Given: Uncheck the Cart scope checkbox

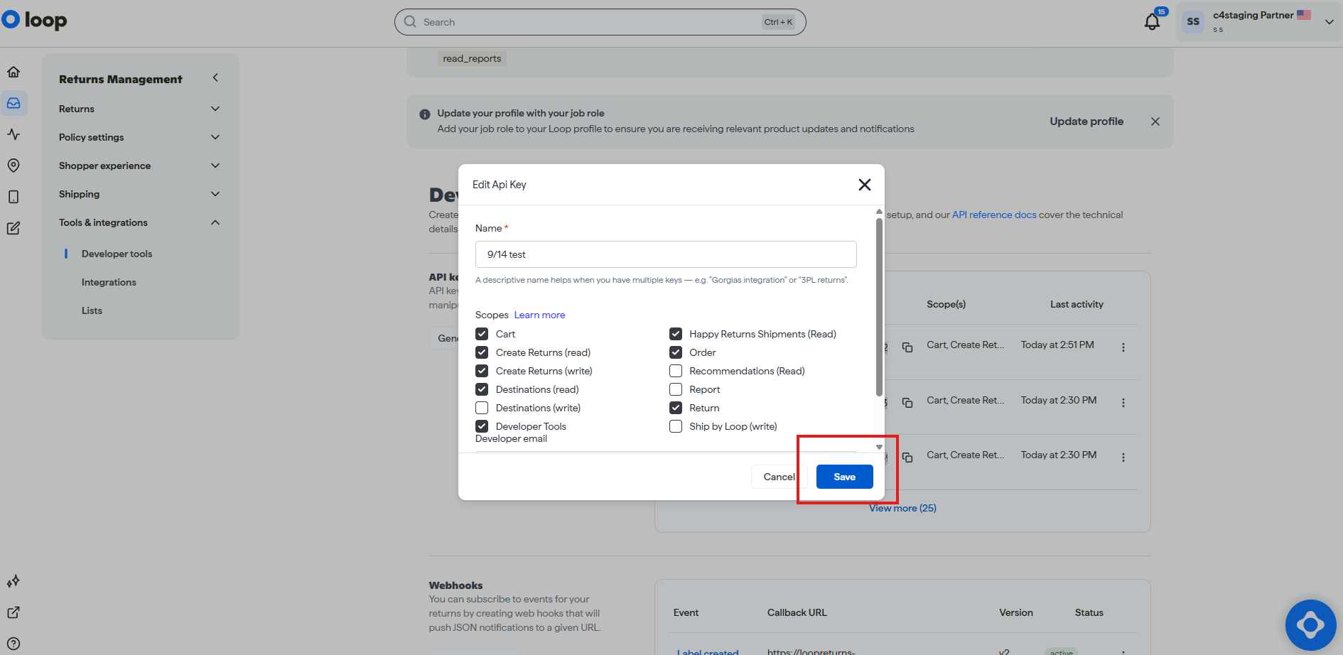Looking at the screenshot, I should [x=482, y=334].
